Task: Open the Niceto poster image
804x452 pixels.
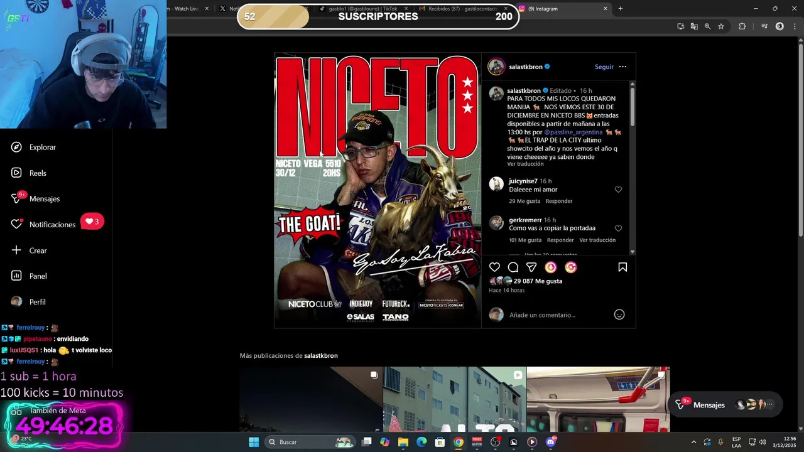Action: coord(378,190)
